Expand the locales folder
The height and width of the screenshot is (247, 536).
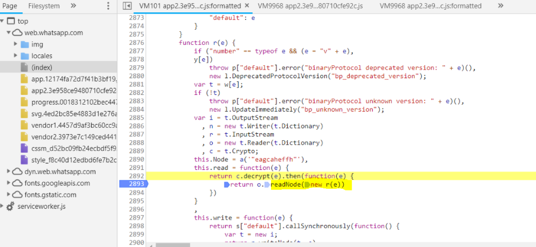(x=16, y=56)
